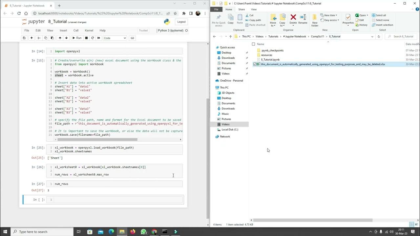The image size is (420, 236).
Task: Reload the browser page
Action: (x=19, y=13)
